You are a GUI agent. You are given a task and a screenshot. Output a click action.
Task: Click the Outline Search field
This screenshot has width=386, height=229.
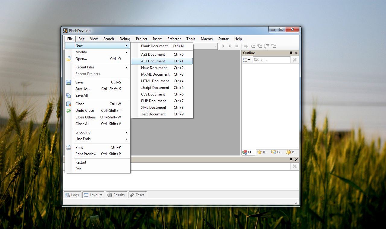[x=271, y=60]
